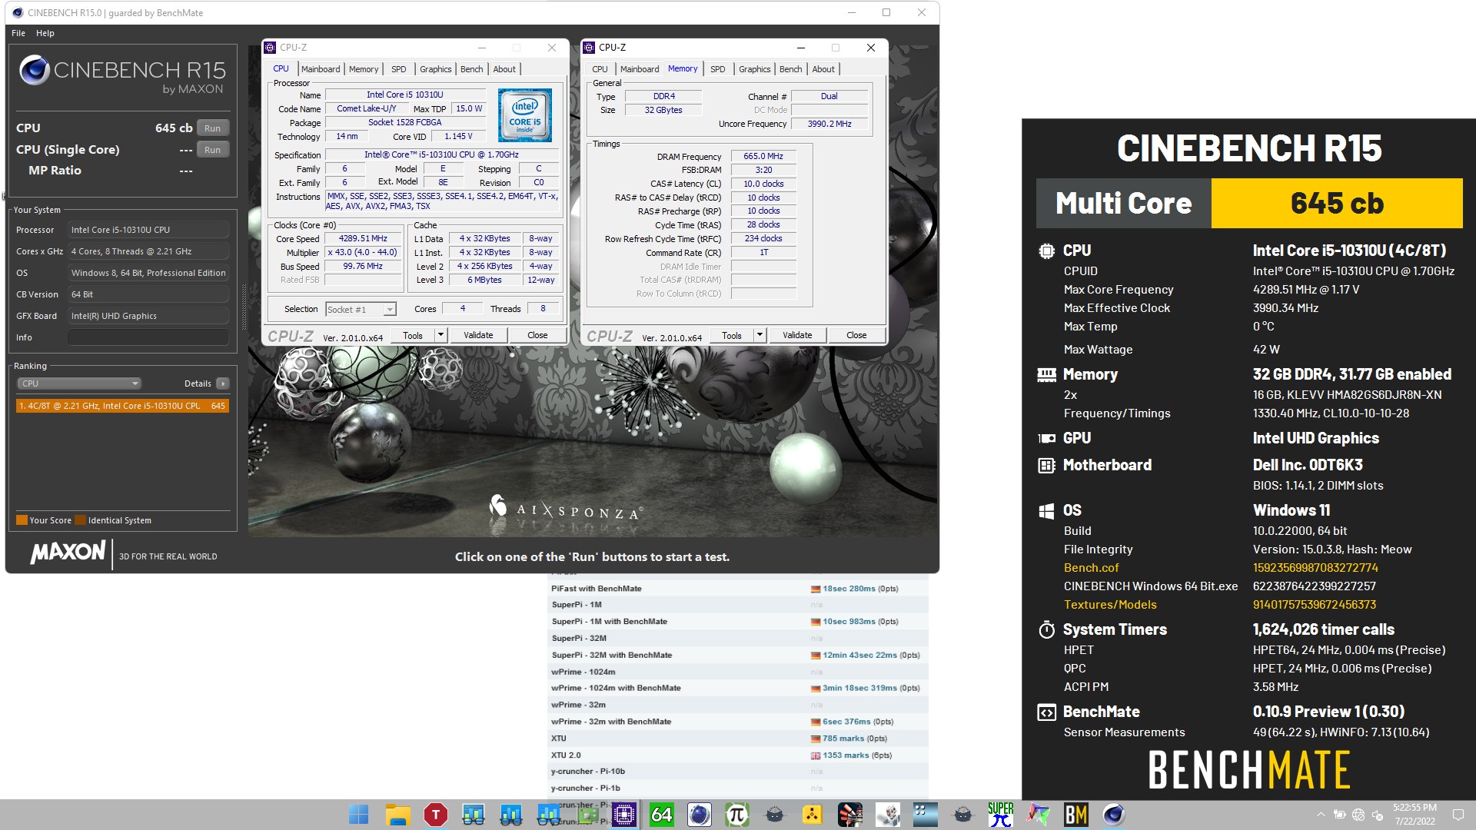Select the i5-10310U ranking entry row

click(x=122, y=406)
